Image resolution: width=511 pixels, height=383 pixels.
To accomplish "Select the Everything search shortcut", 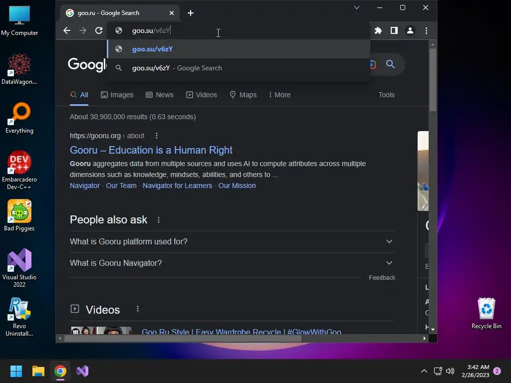I will [19, 118].
